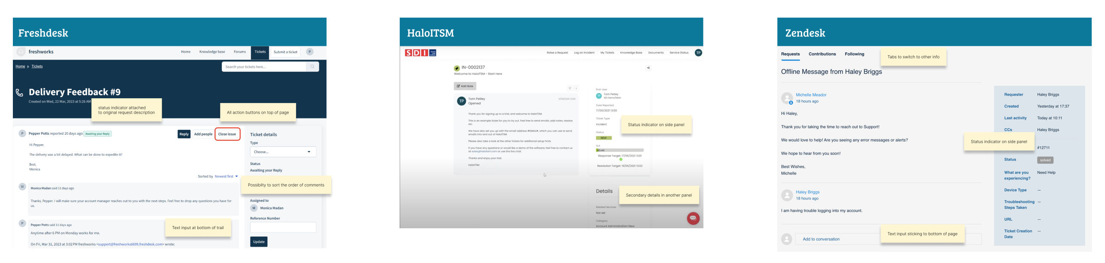Click the Reference Number input field

click(283, 227)
